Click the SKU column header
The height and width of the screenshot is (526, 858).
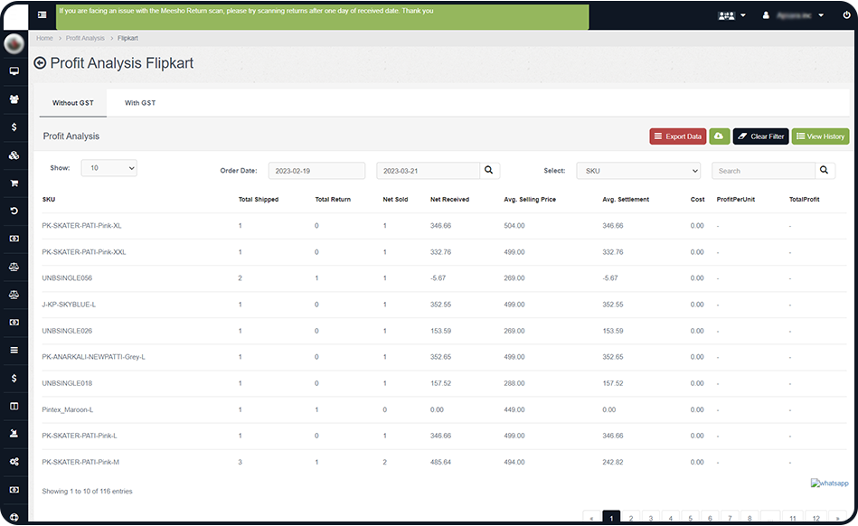[x=49, y=200]
